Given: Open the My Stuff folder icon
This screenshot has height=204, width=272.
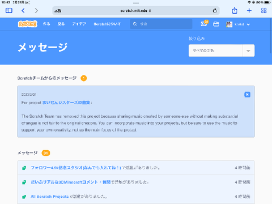Looking at the screenshot, I should click(216, 24).
